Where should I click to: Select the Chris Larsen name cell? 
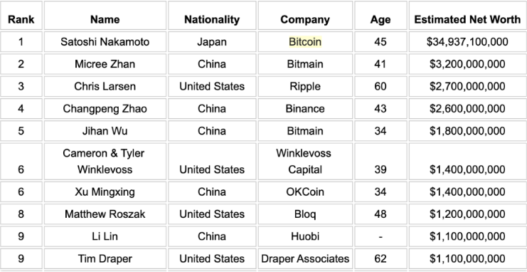click(105, 86)
